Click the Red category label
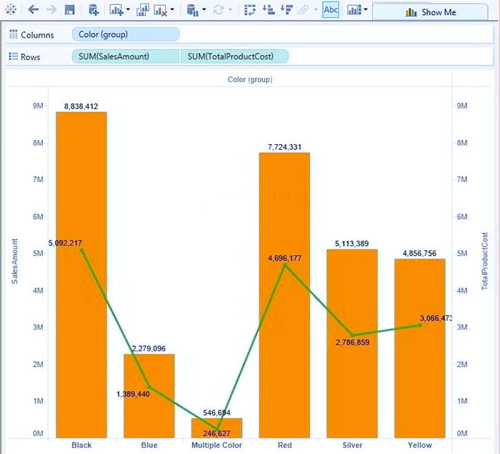Image resolution: width=500 pixels, height=454 pixels. coord(284,445)
